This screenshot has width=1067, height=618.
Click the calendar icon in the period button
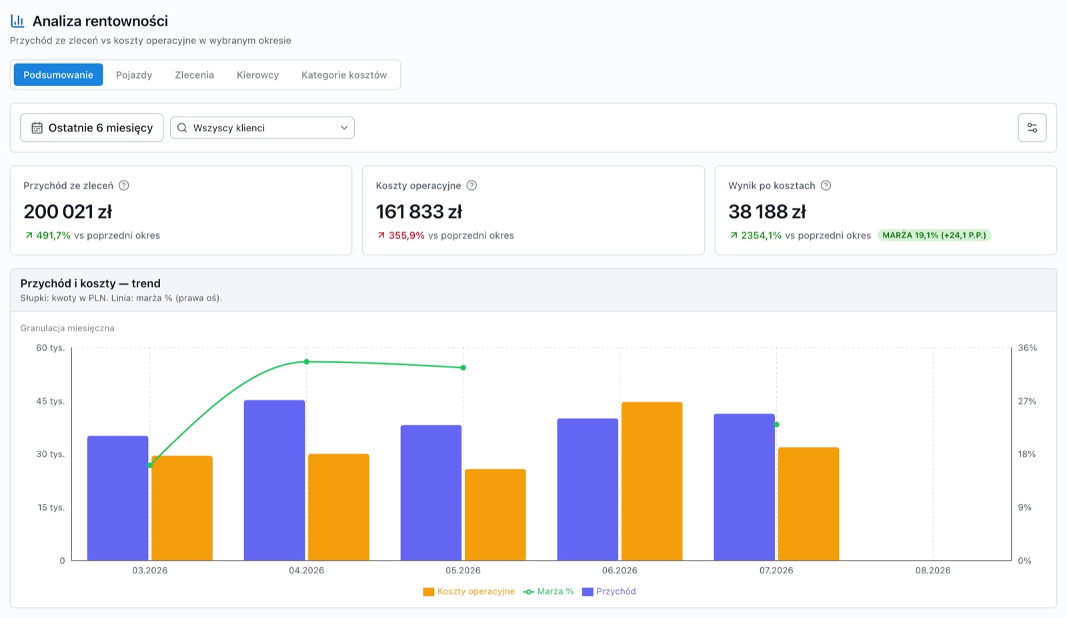[37, 128]
